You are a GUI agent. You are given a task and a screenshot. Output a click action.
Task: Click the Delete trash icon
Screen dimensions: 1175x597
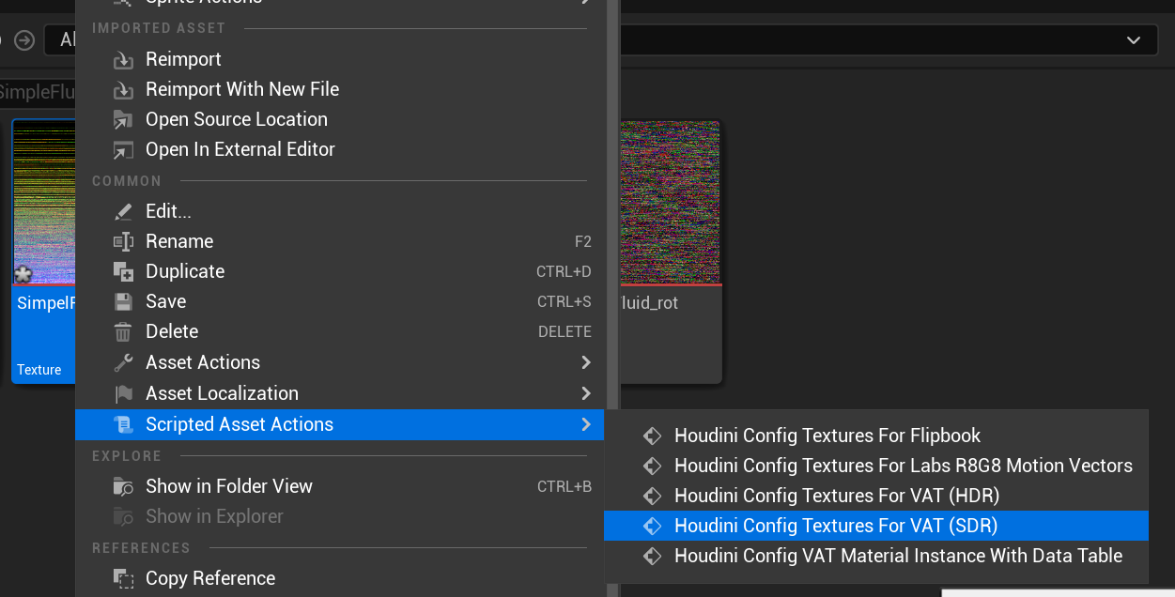point(123,332)
